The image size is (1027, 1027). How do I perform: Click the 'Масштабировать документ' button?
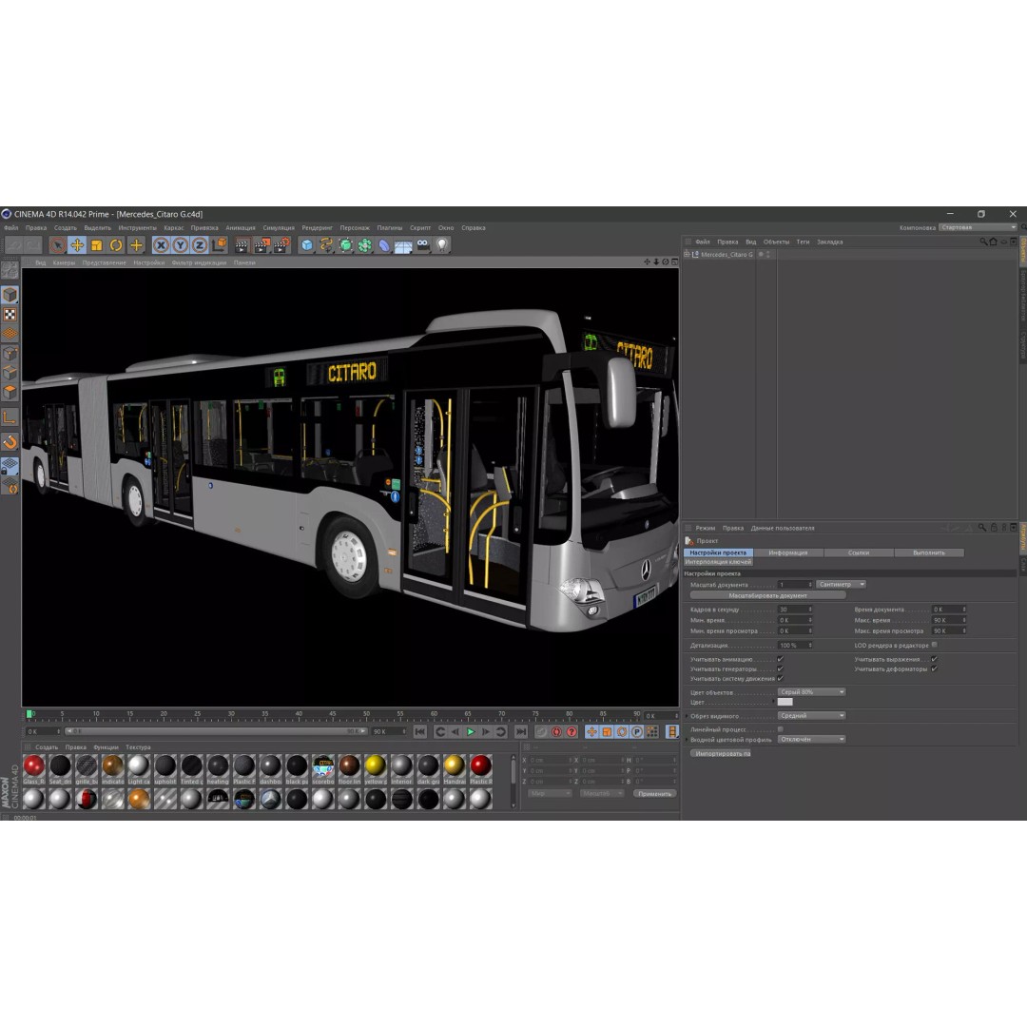(x=767, y=595)
